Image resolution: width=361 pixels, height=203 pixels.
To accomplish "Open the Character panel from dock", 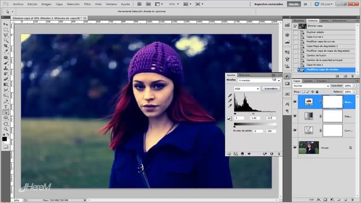I will click(x=287, y=104).
